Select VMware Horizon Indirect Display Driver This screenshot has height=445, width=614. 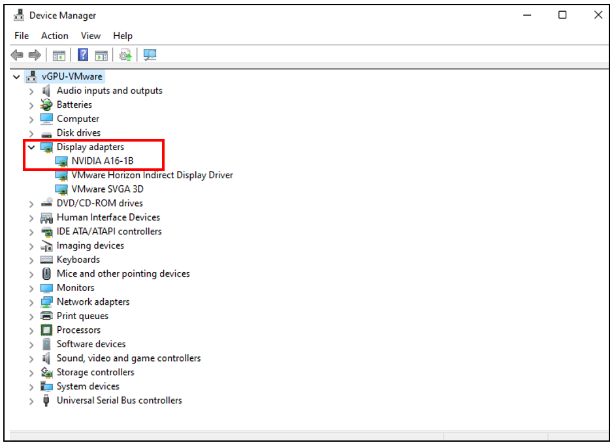point(152,175)
